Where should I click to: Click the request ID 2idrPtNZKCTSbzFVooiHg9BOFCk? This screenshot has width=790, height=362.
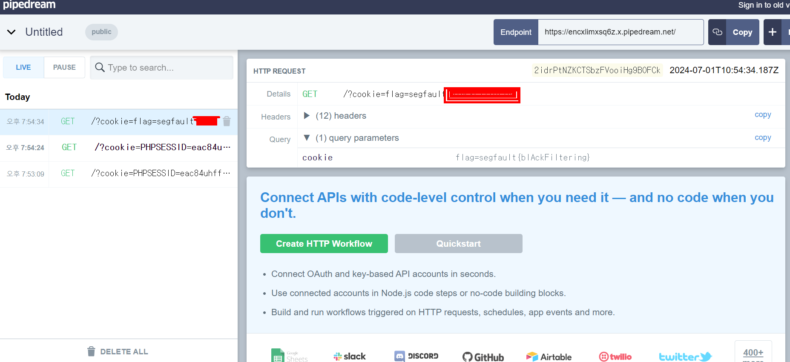(597, 70)
